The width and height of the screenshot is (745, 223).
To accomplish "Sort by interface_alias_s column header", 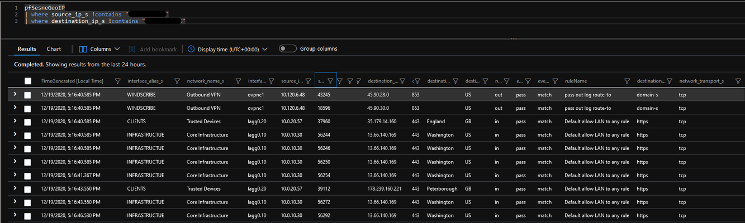I will [145, 81].
